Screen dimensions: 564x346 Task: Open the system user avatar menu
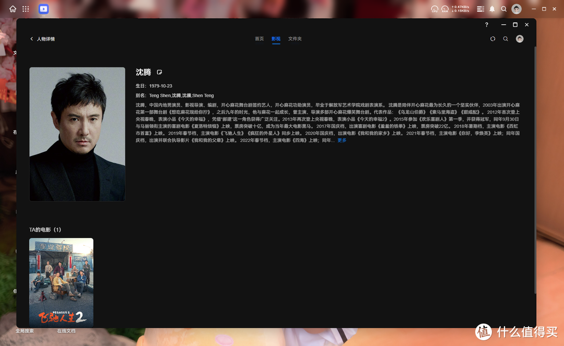point(516,9)
